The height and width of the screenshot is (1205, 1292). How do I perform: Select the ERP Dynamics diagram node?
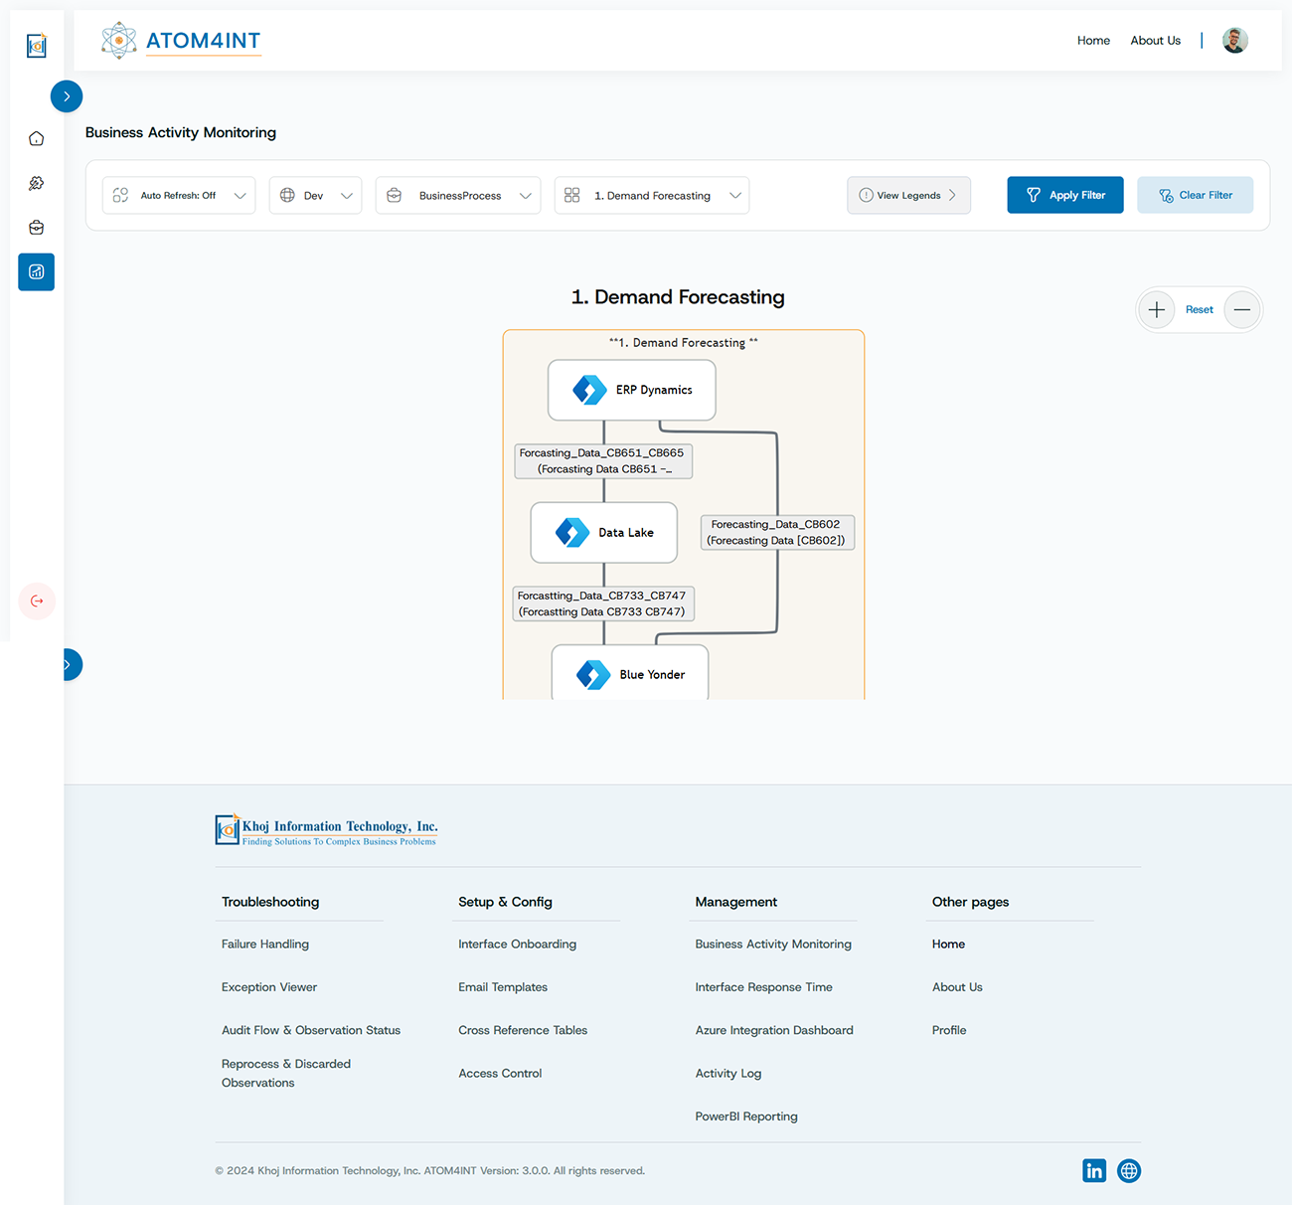pos(632,390)
